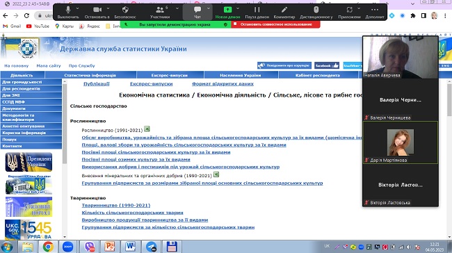452x253 pixels.
Task: Reload the browser page
Action: point(26,15)
